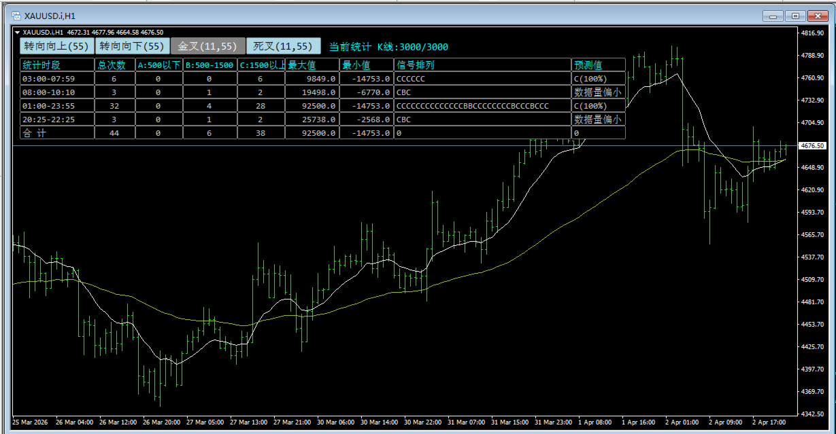This screenshot has height=434, width=836.
Task: Click the A:500以下 column header
Action: (159, 65)
